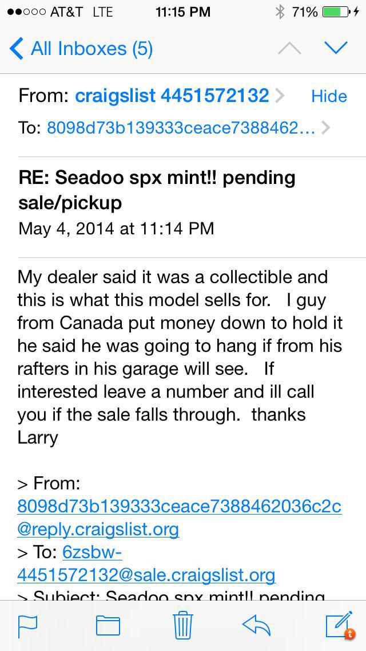
Task: Open the move-to-folder icon
Action: point(108,626)
